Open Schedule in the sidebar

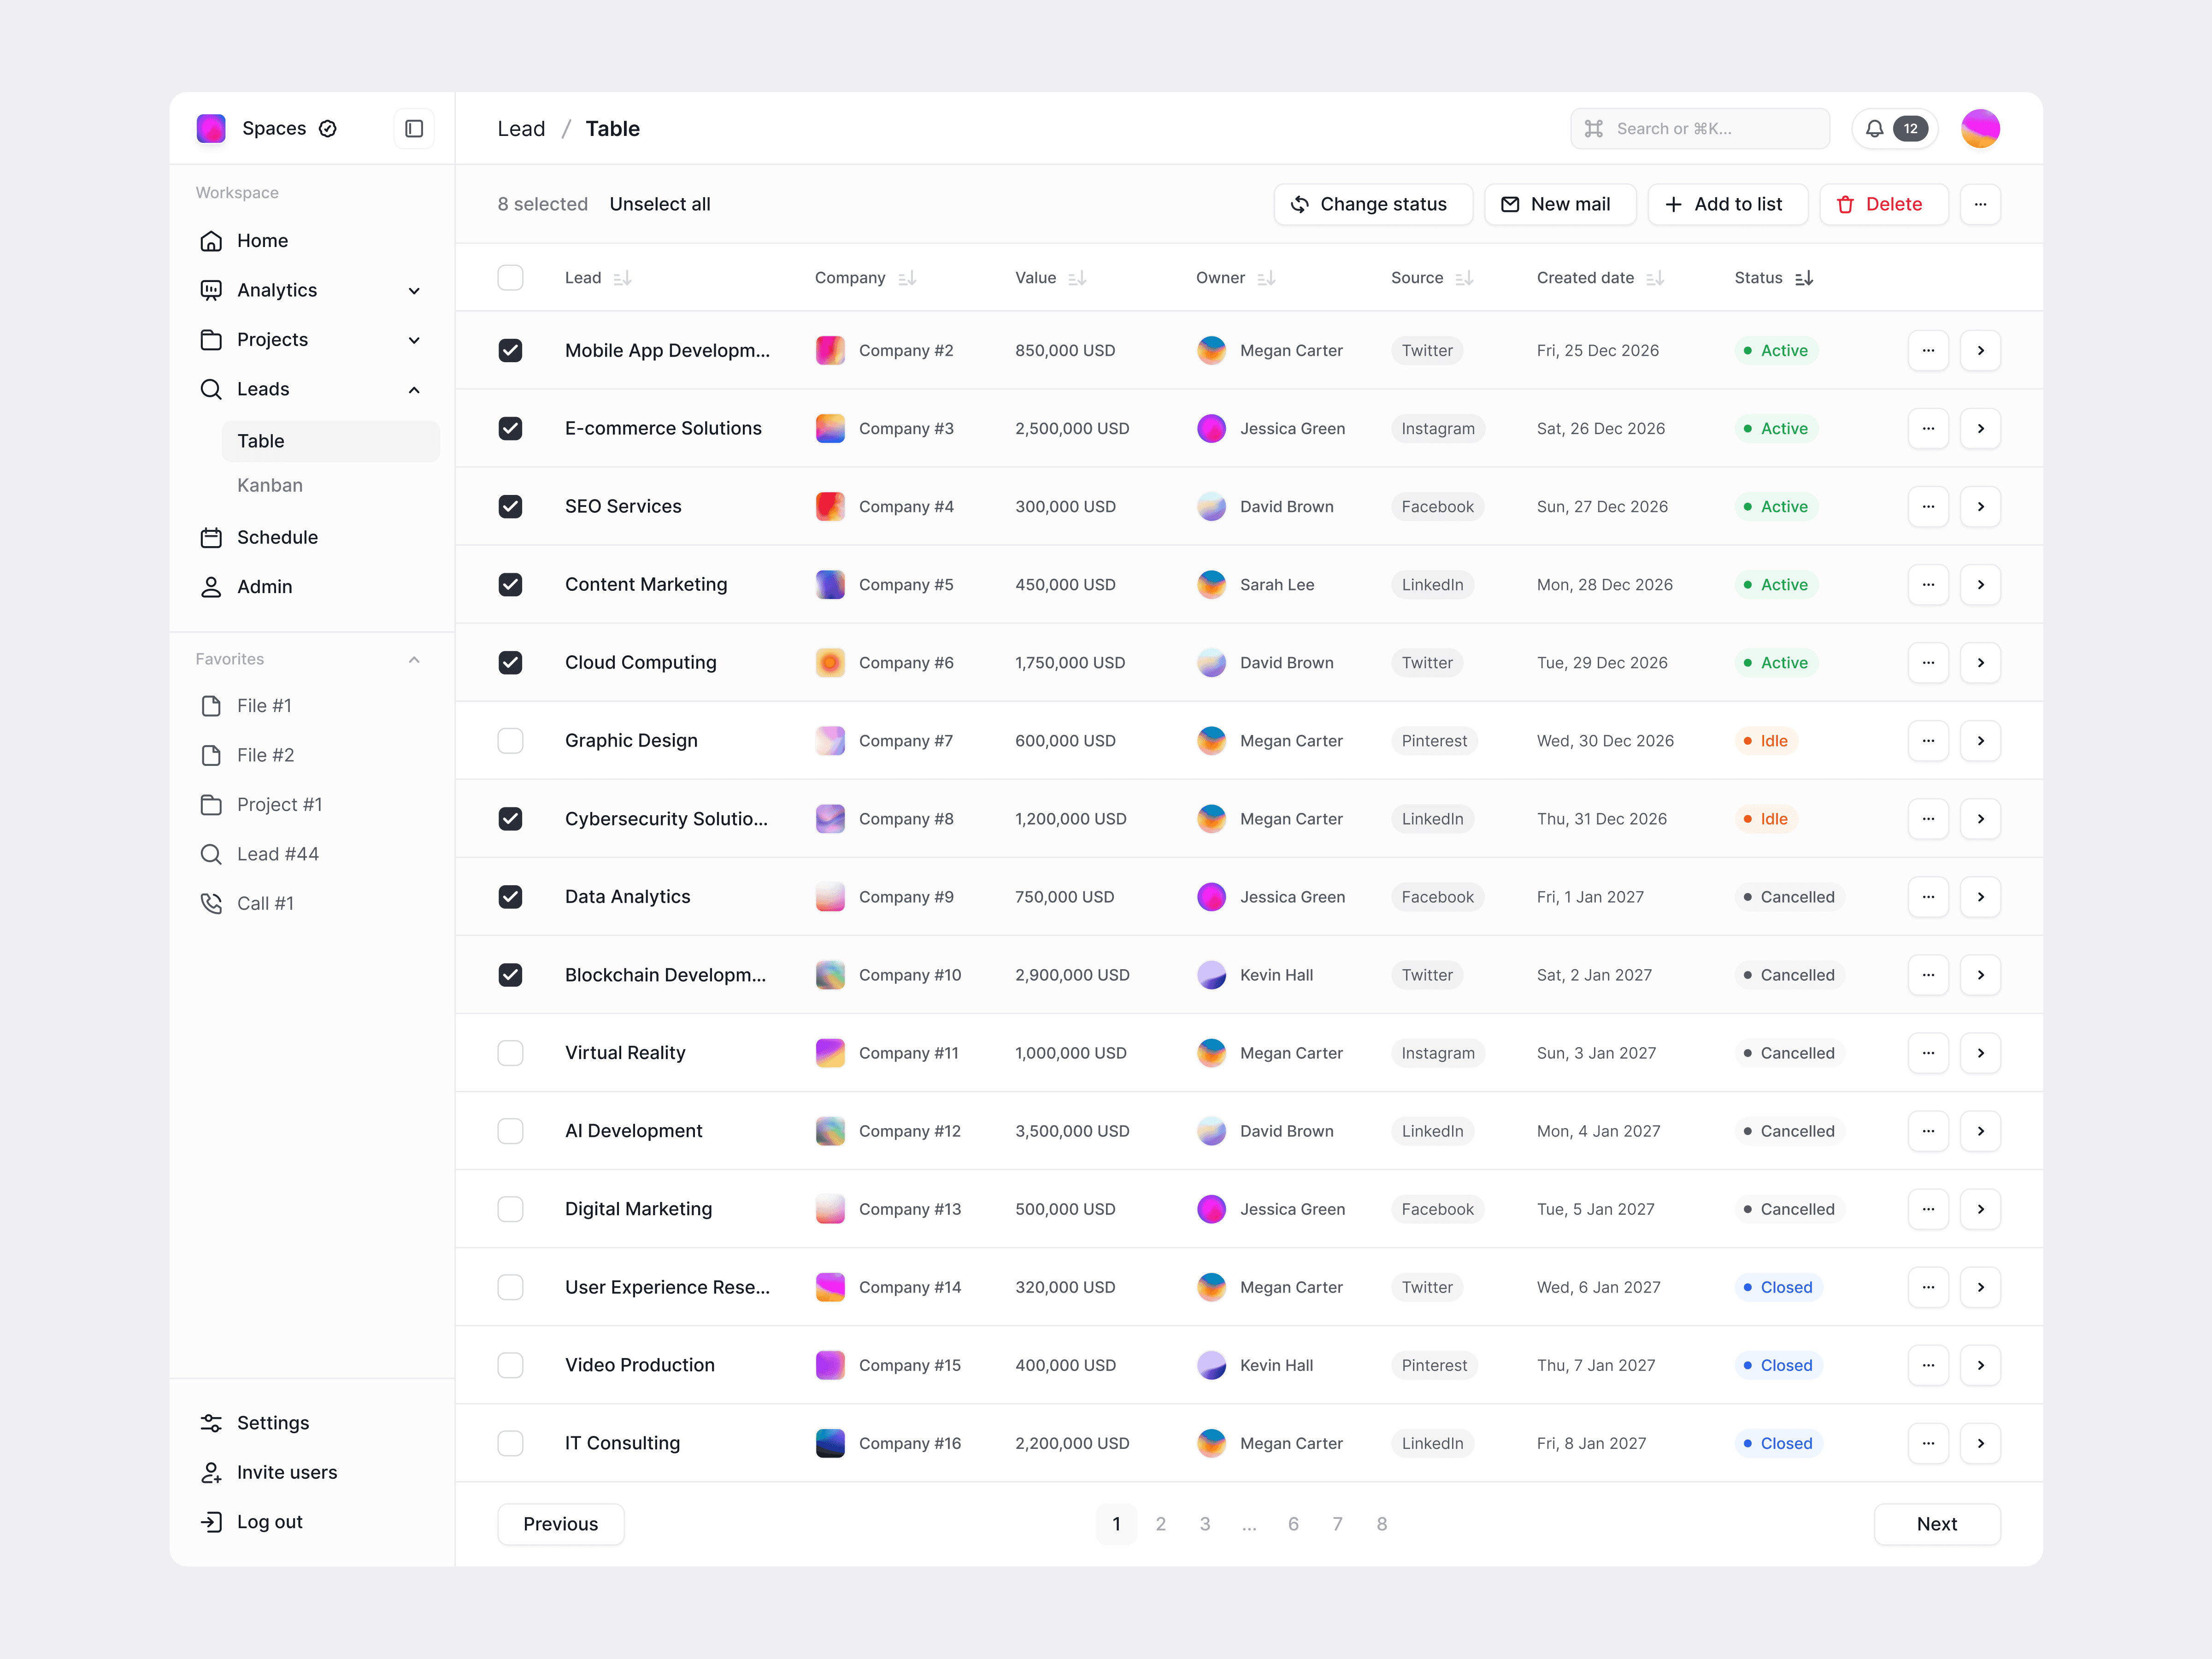277,537
